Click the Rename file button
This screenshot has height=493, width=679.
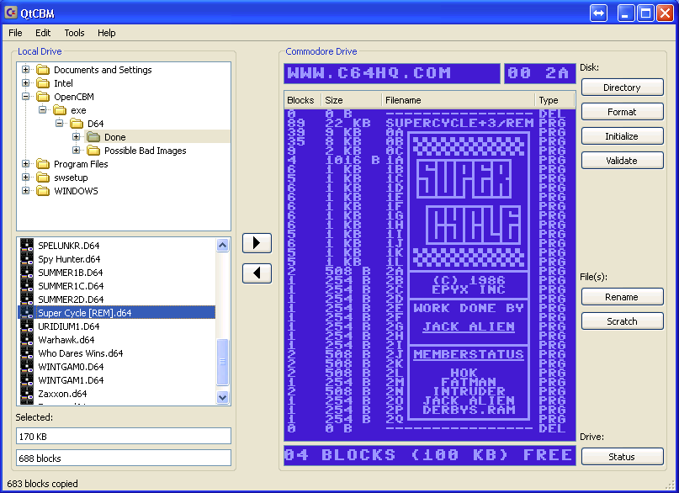point(622,297)
